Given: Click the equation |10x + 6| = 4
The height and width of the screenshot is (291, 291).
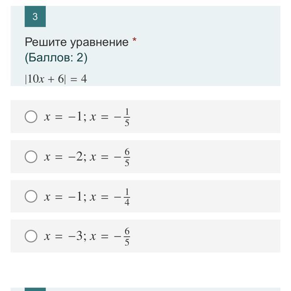Looking at the screenshot, I should pyautogui.click(x=56, y=79).
